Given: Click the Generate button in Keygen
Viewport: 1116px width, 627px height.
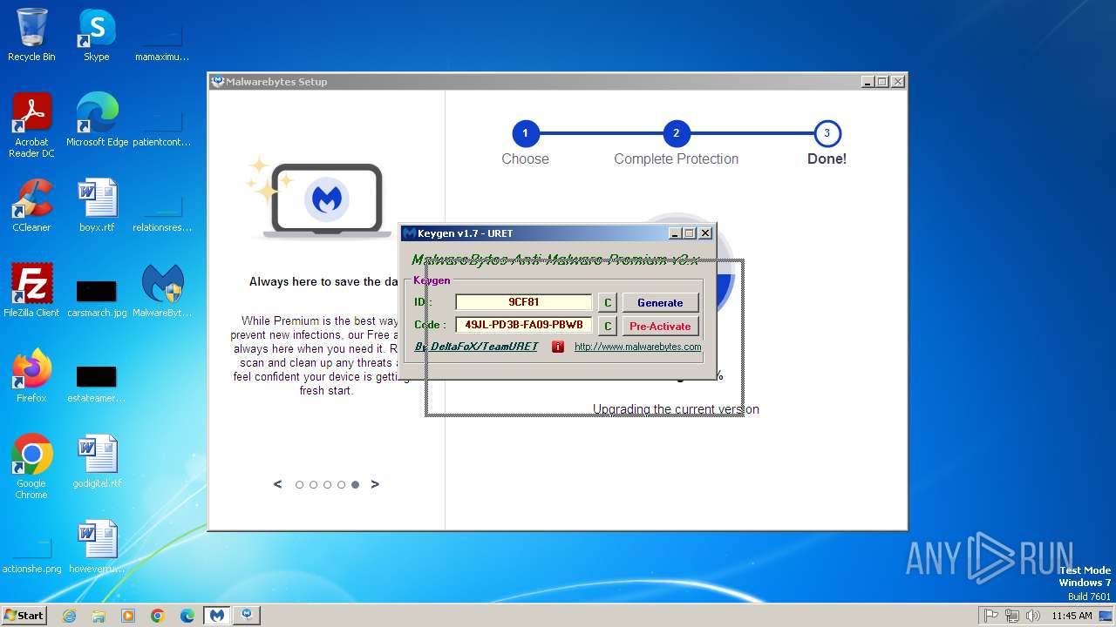Looking at the screenshot, I should 660,302.
